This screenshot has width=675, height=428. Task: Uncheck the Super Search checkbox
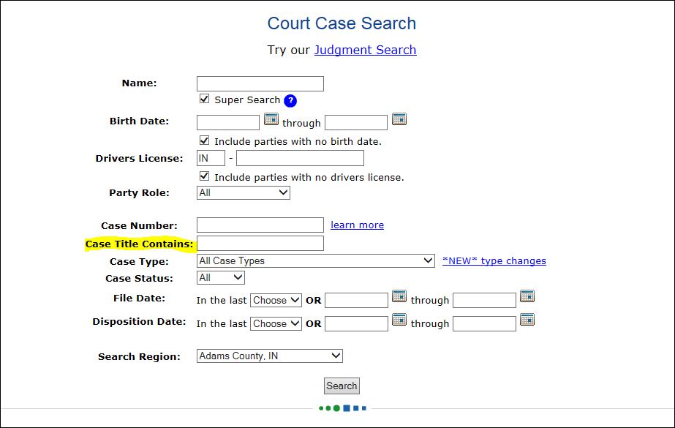pos(203,100)
